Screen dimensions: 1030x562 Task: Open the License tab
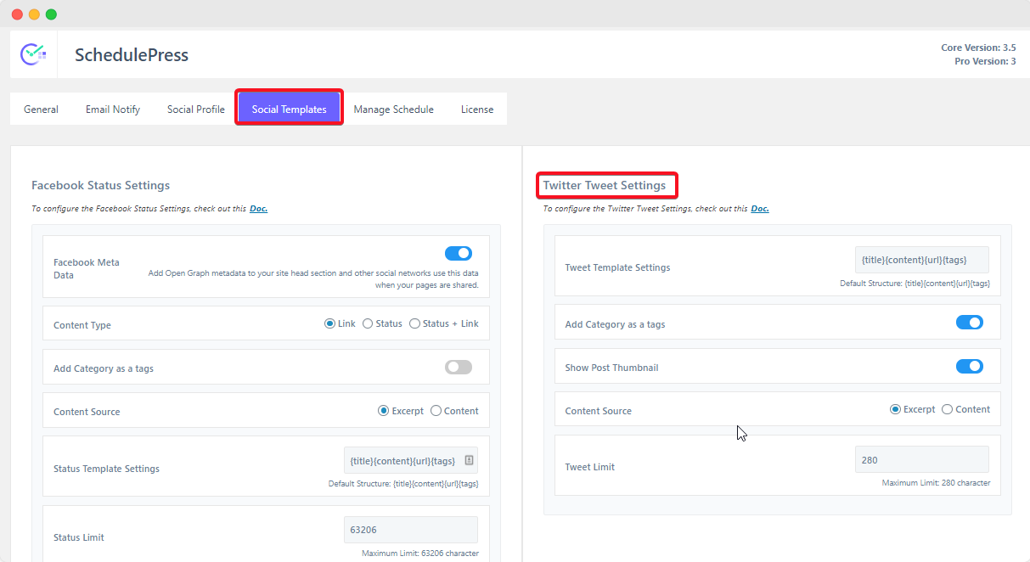(x=477, y=109)
